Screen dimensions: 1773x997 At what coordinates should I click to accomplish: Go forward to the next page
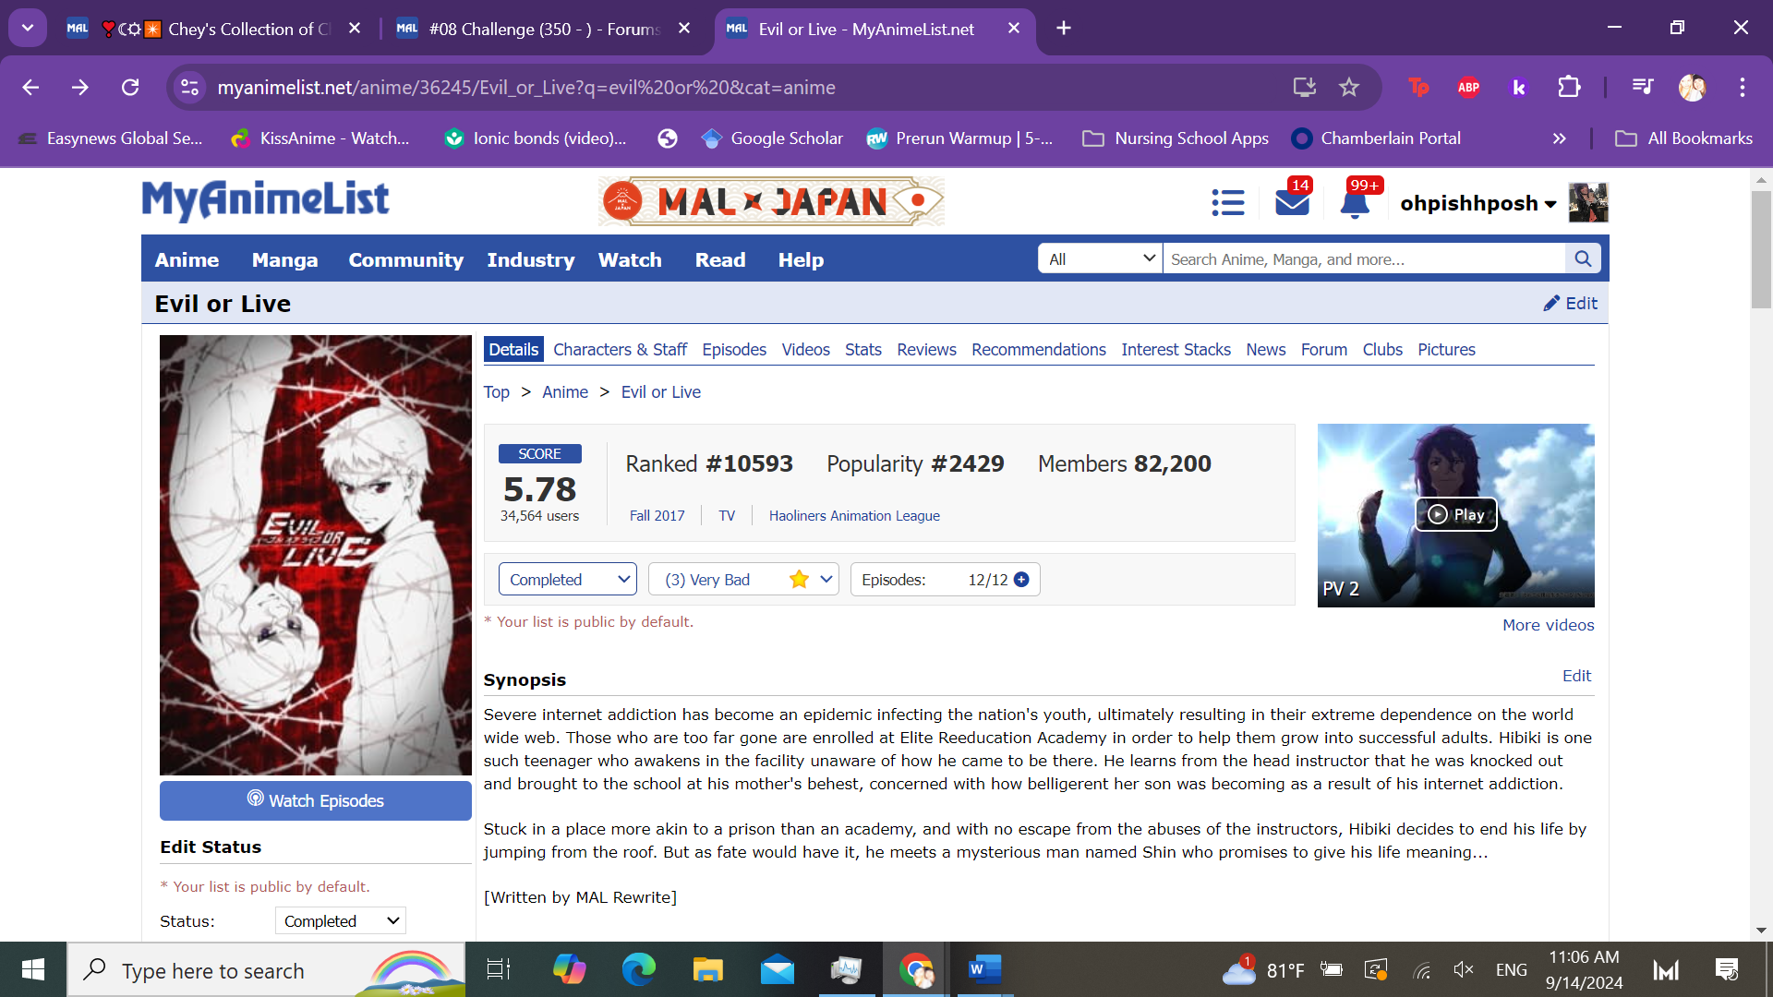[80, 87]
